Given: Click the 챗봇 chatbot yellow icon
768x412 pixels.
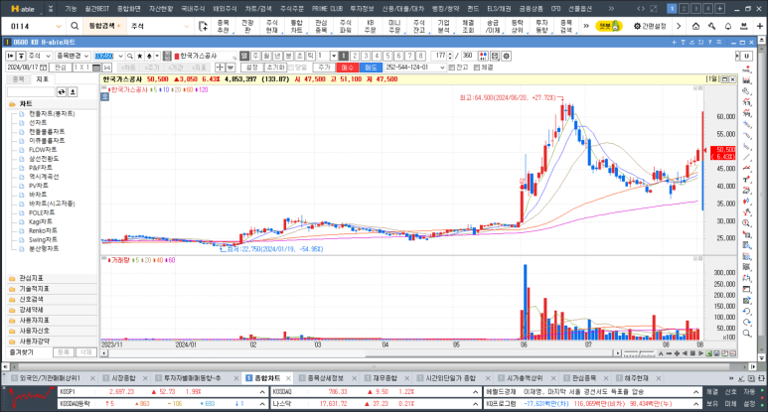Looking at the screenshot, I should [x=609, y=26].
